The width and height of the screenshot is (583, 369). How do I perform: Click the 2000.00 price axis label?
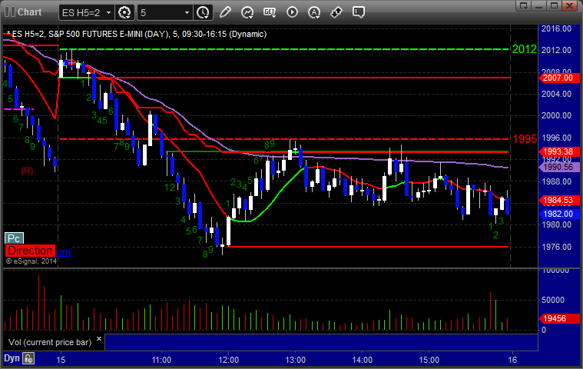point(556,115)
